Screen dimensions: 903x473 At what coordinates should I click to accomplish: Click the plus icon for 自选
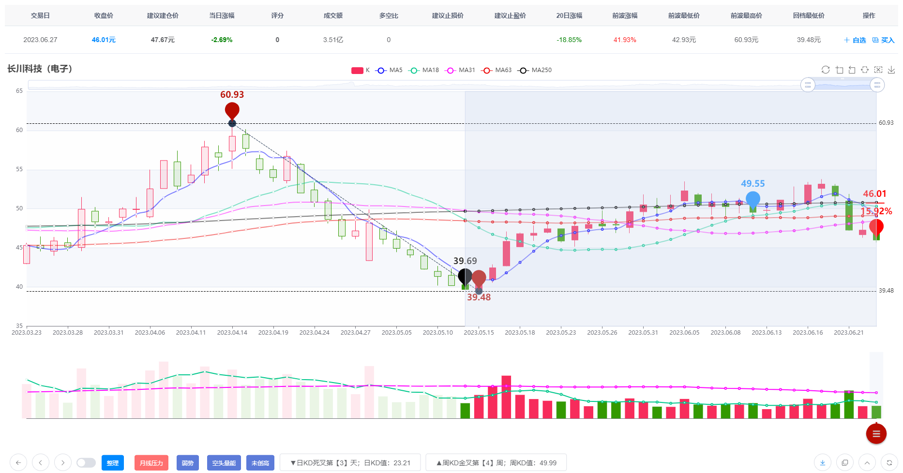847,40
